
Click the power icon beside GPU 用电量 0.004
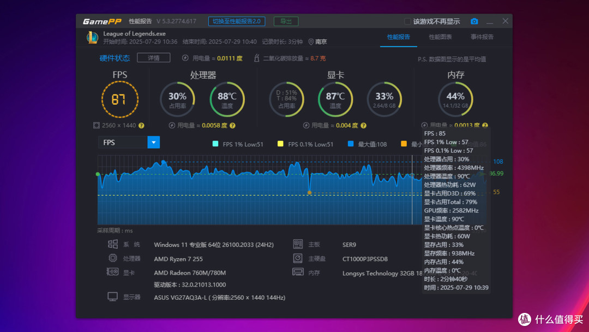[x=306, y=126]
